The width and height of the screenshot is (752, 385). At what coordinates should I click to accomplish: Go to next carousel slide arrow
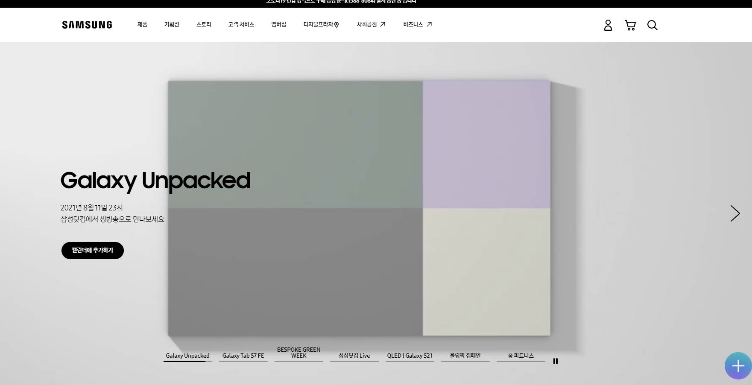[x=735, y=213]
